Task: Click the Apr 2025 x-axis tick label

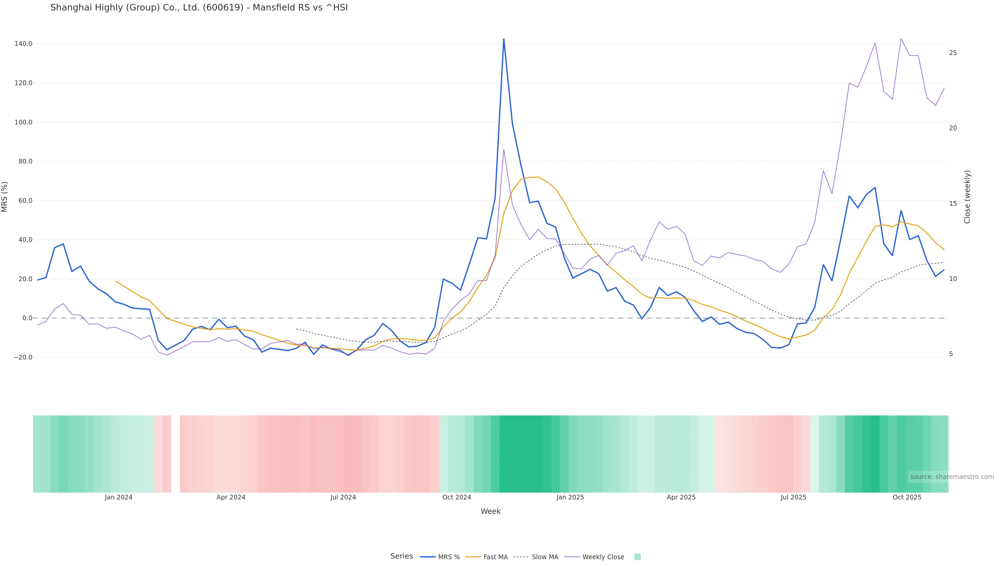Action: [x=681, y=497]
